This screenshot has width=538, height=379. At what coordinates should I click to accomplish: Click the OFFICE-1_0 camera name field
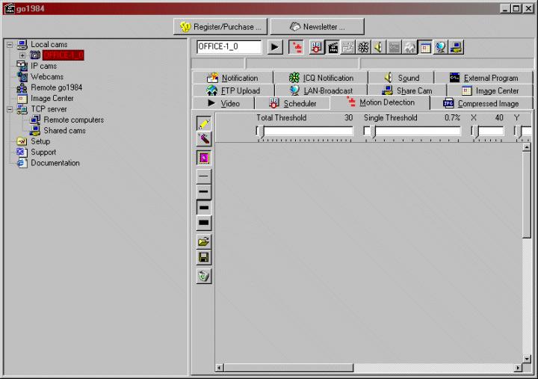pyautogui.click(x=229, y=47)
